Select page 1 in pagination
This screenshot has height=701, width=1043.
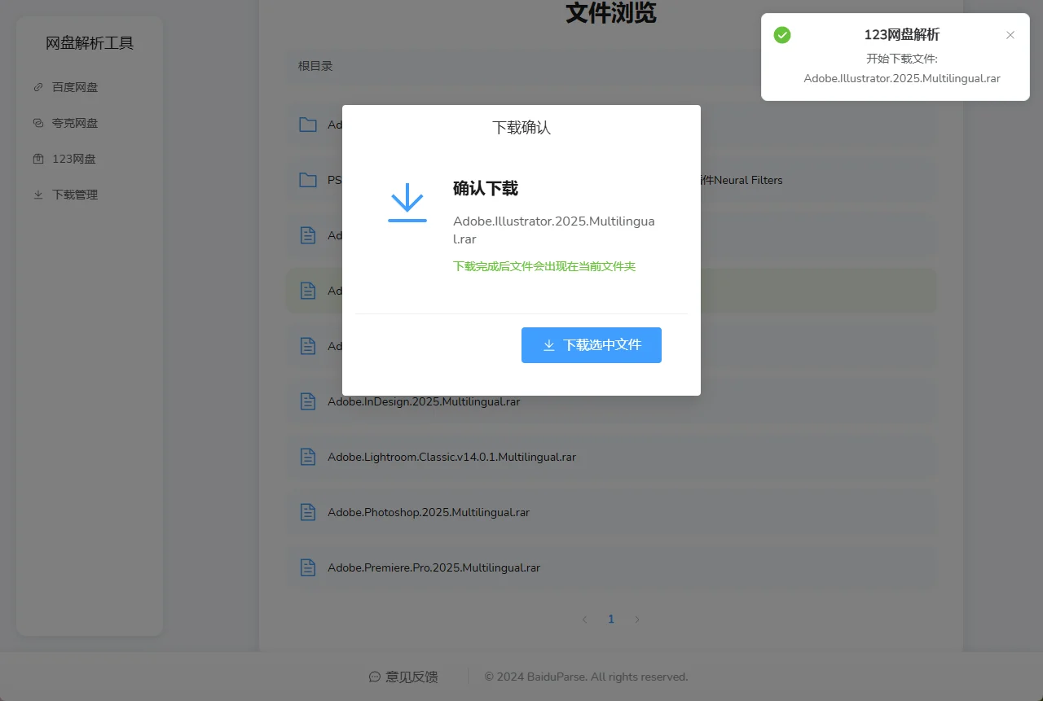pos(611,620)
